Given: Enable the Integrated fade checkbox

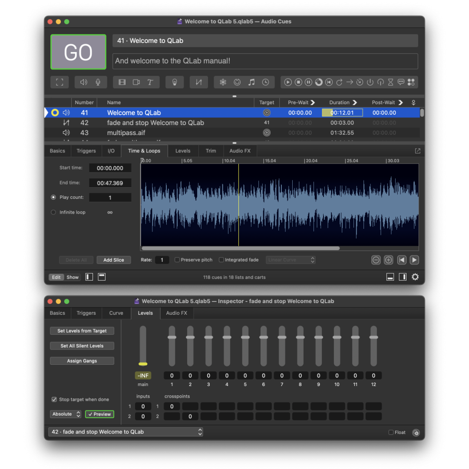Looking at the screenshot, I should click(221, 260).
